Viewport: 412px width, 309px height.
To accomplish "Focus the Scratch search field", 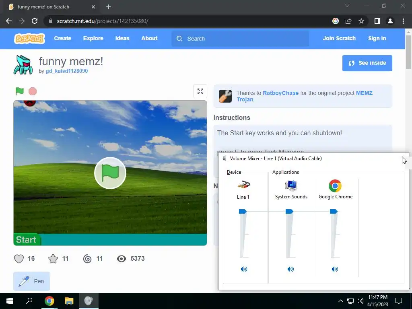I will pos(240,39).
